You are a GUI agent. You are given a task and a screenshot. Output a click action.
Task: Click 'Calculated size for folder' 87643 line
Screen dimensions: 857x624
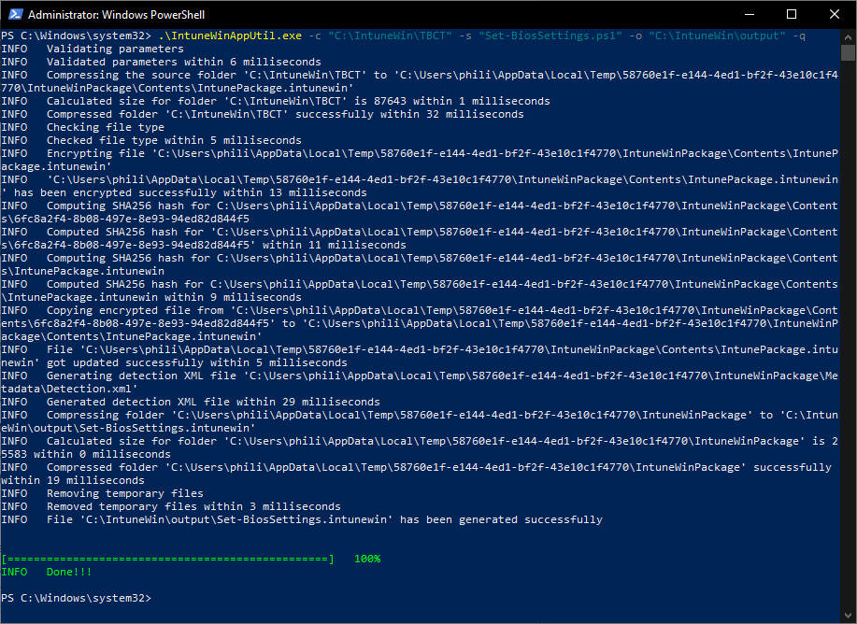click(x=276, y=101)
